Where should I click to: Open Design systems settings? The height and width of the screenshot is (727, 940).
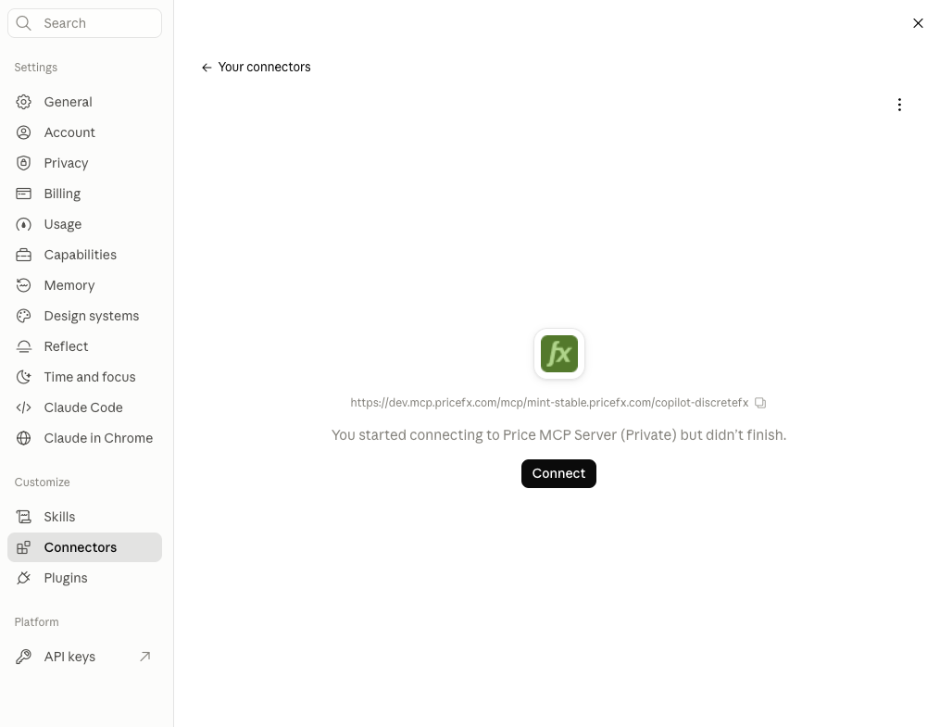click(84, 316)
